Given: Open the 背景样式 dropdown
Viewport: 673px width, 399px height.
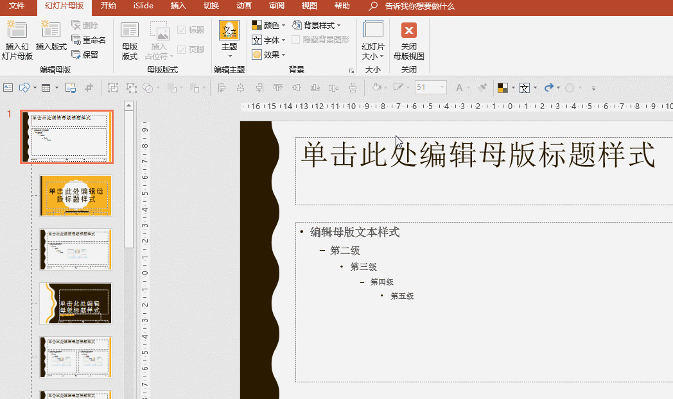Looking at the screenshot, I should [317, 25].
